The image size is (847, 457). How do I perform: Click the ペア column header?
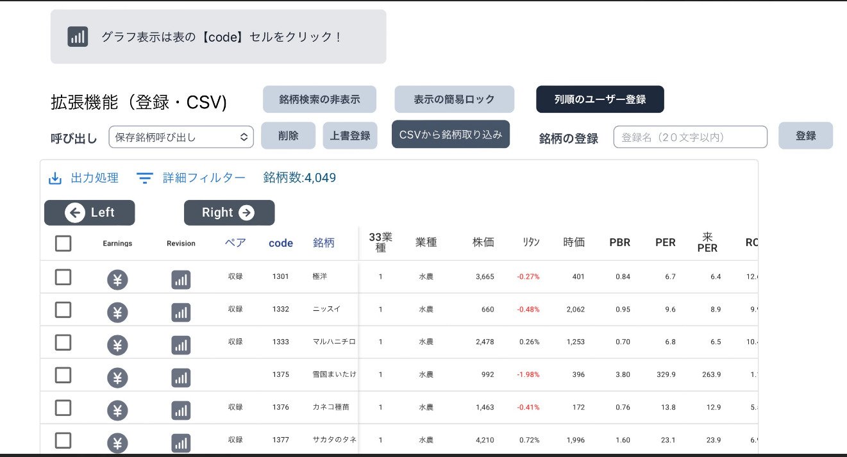(x=235, y=243)
